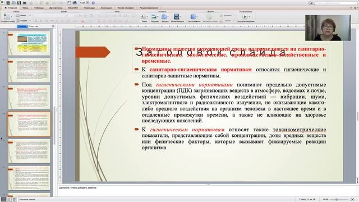Screen dimensions: 359x202
Task: Open the Layout dropdown arrow
Action: tap(30, 15)
